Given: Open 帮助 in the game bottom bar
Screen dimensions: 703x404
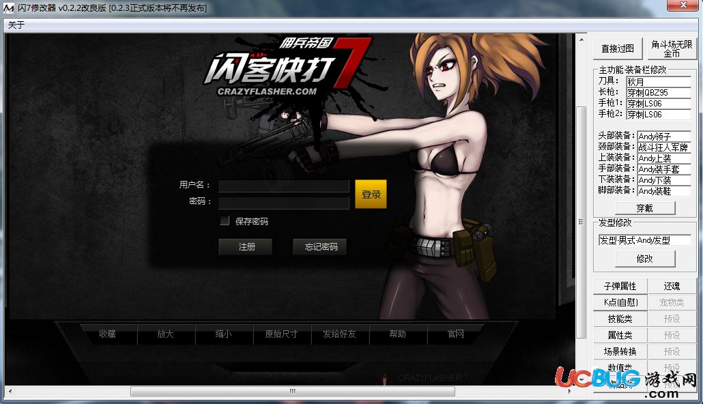Looking at the screenshot, I should pos(398,334).
